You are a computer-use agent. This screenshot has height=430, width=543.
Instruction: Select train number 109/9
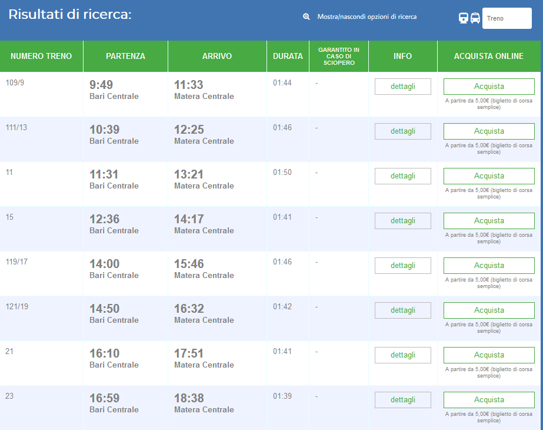[15, 82]
